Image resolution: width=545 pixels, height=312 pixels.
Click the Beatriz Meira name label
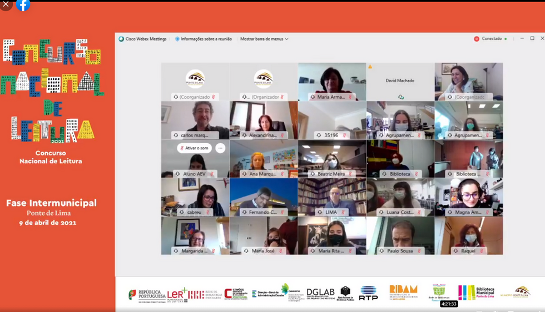pyautogui.click(x=331, y=174)
